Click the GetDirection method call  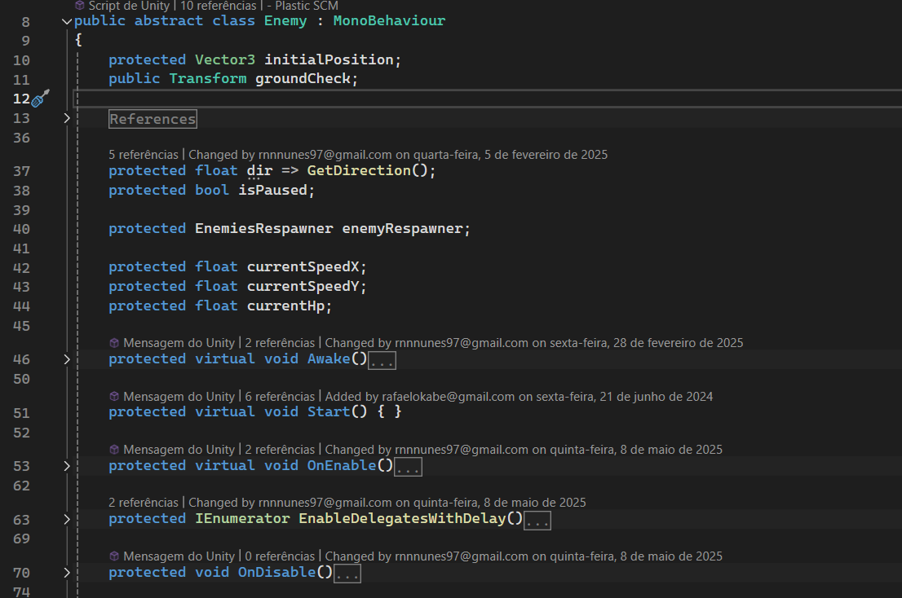coord(357,171)
